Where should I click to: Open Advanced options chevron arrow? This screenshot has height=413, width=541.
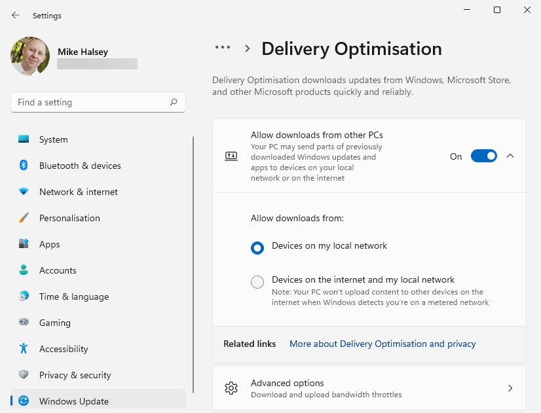[510, 388]
